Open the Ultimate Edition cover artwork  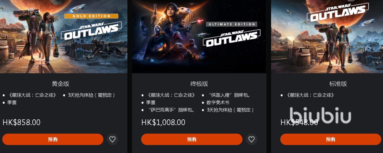[x=199, y=37]
